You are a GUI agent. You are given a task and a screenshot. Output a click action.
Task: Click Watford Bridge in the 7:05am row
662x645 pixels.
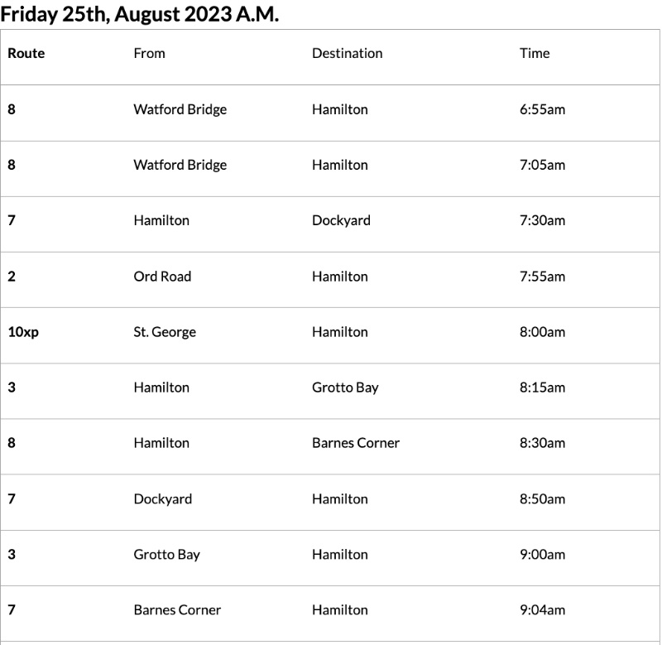pyautogui.click(x=180, y=165)
